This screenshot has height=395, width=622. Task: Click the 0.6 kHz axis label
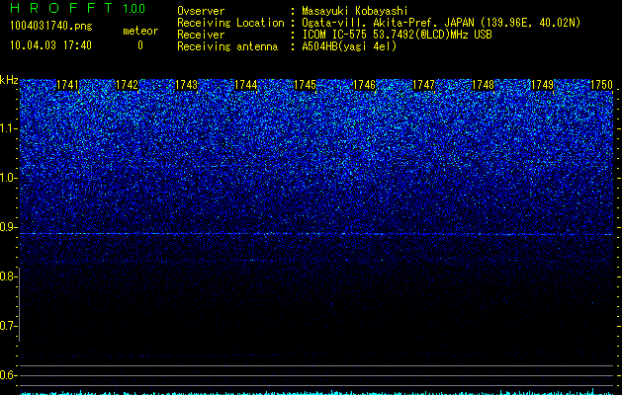[7, 375]
